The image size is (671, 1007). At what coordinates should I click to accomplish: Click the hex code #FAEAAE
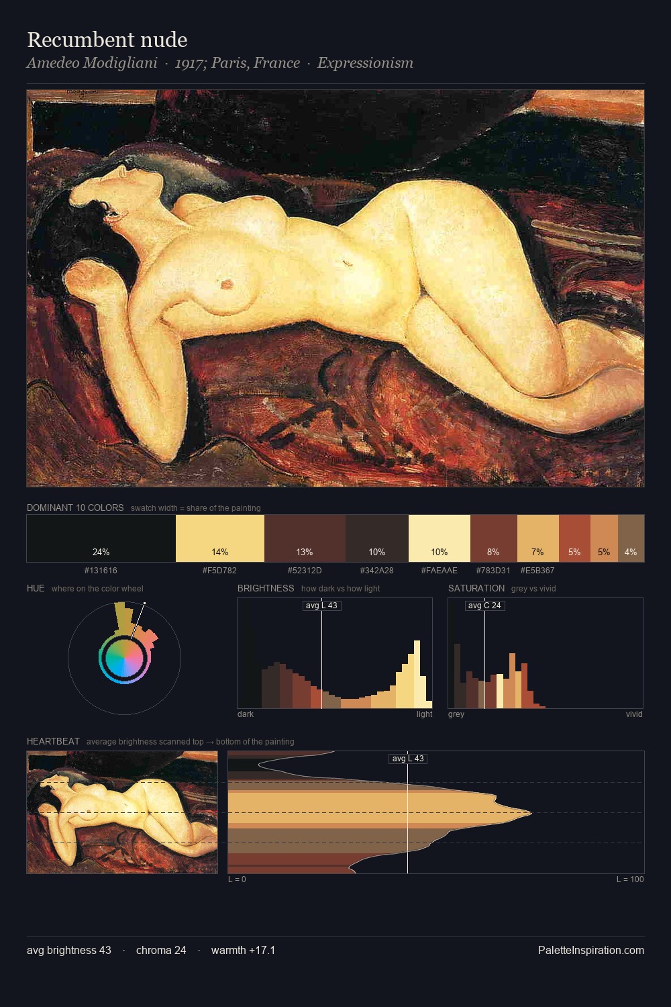pyautogui.click(x=440, y=571)
